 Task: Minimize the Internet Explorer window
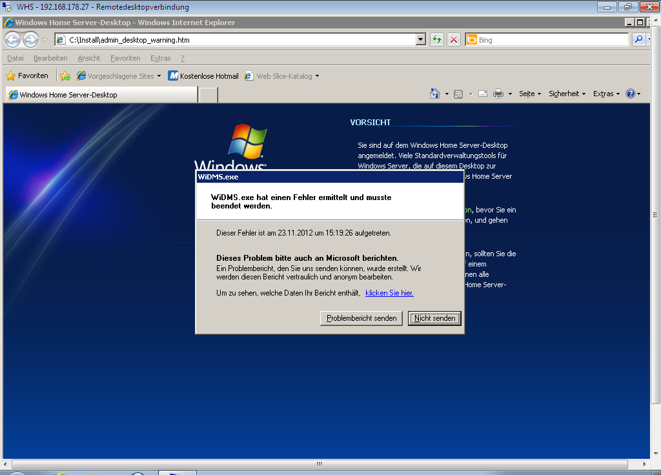[x=629, y=23]
